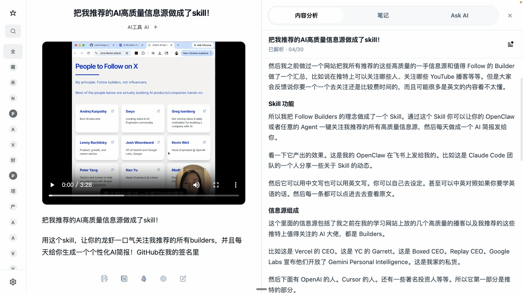Mute the video with the speaker icon
This screenshot has height=294, width=523.
point(197,185)
